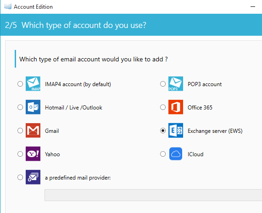
Task: Select the Gmail radio button
Action: (x=20, y=131)
